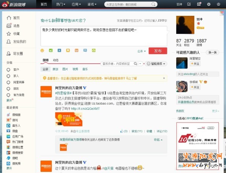Insert an emoticon with the smiley icon
This screenshot has height=173, width=226.
point(42,50)
